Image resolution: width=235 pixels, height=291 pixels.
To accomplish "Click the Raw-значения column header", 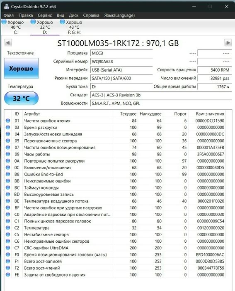I will [x=207, y=114].
